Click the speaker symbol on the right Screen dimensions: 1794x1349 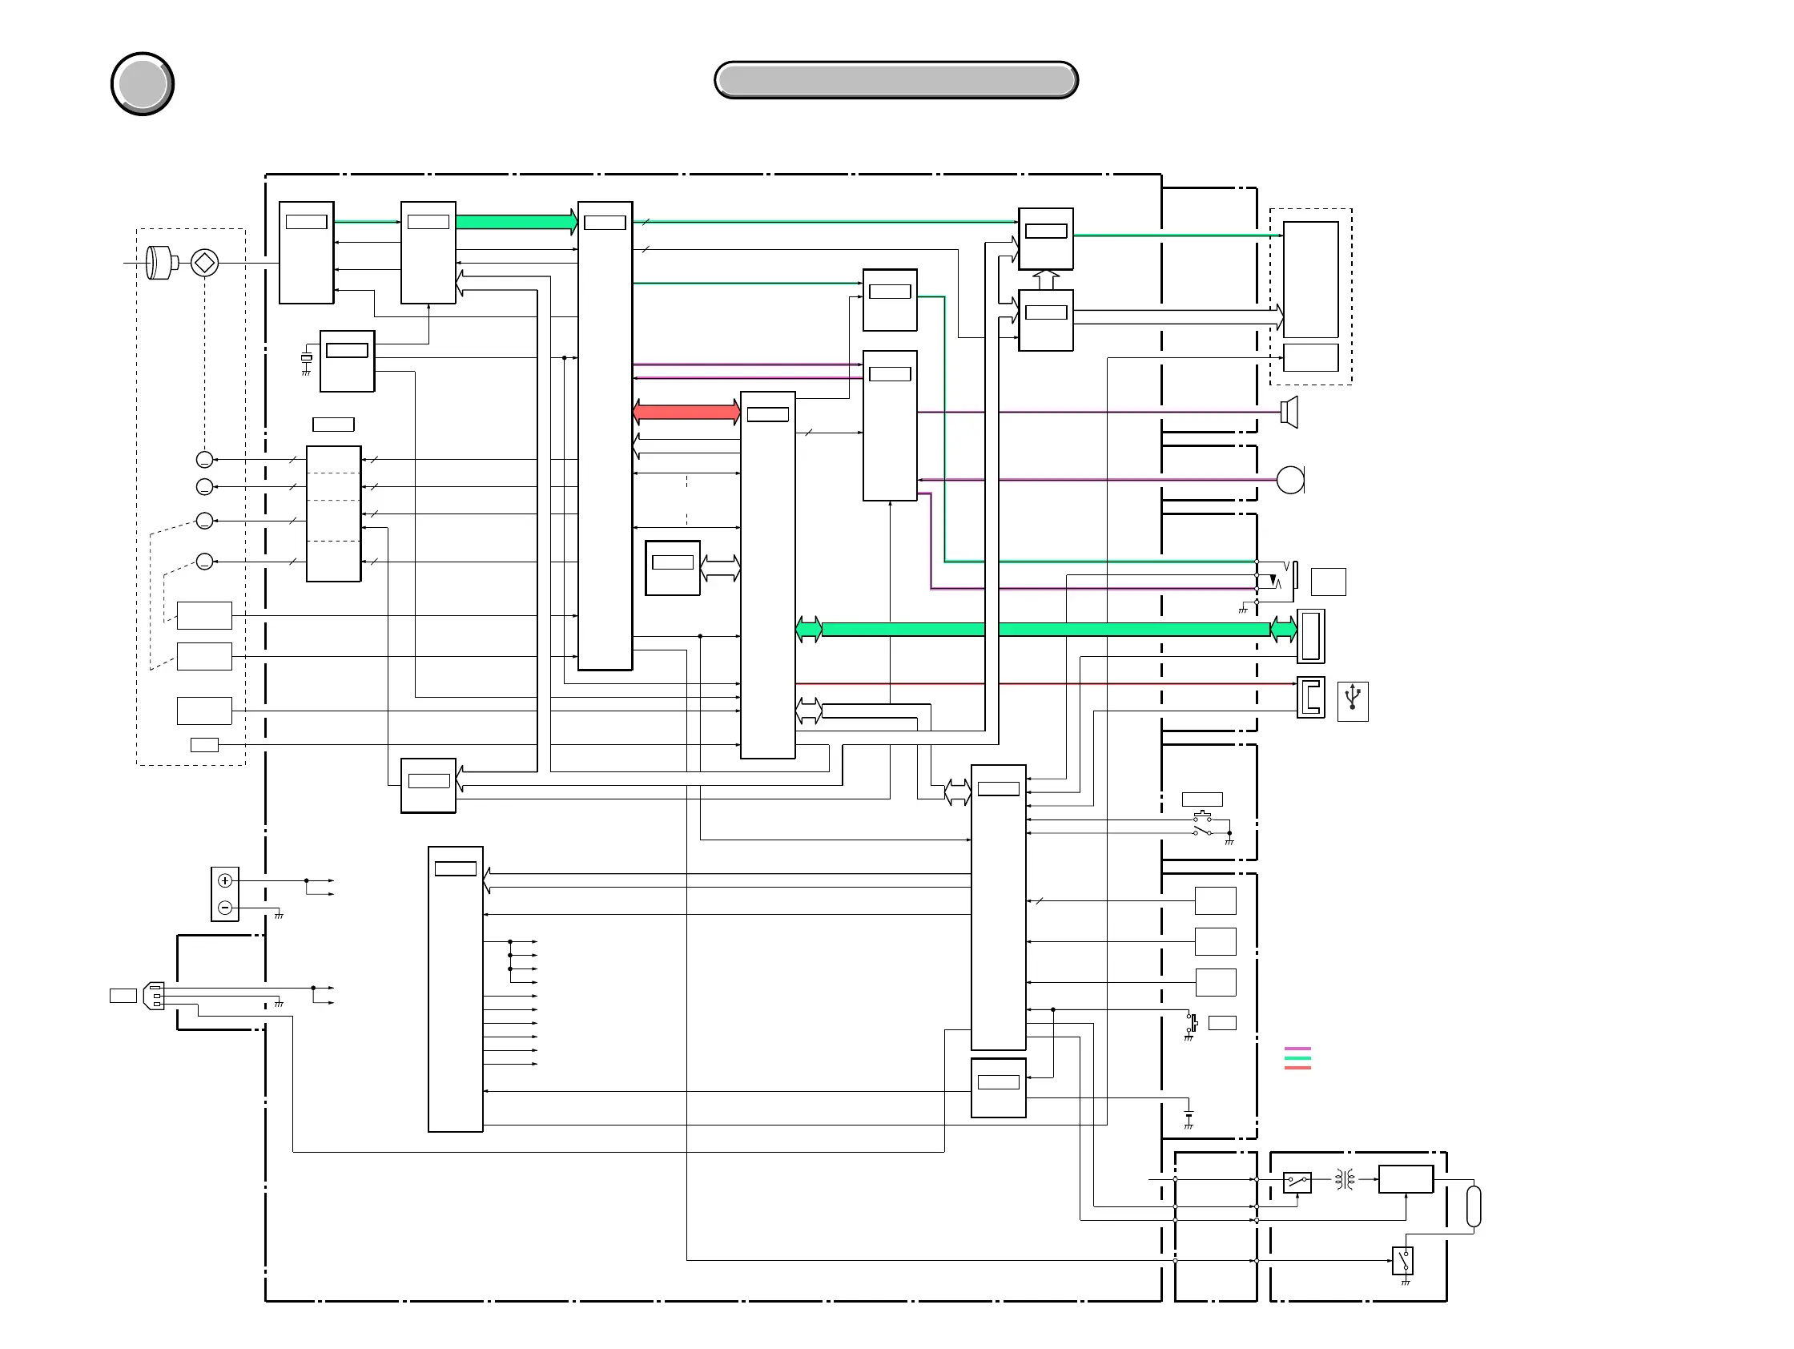(1289, 412)
